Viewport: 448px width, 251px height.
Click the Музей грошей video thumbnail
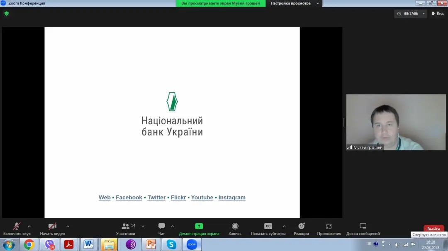385,122
